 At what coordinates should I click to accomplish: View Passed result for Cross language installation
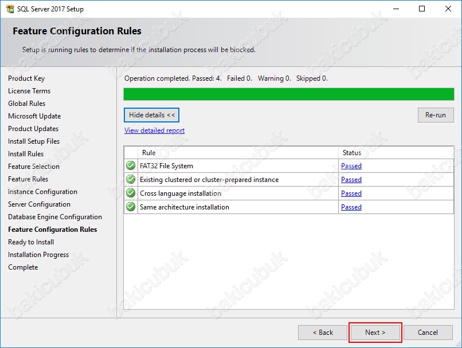[x=351, y=193]
